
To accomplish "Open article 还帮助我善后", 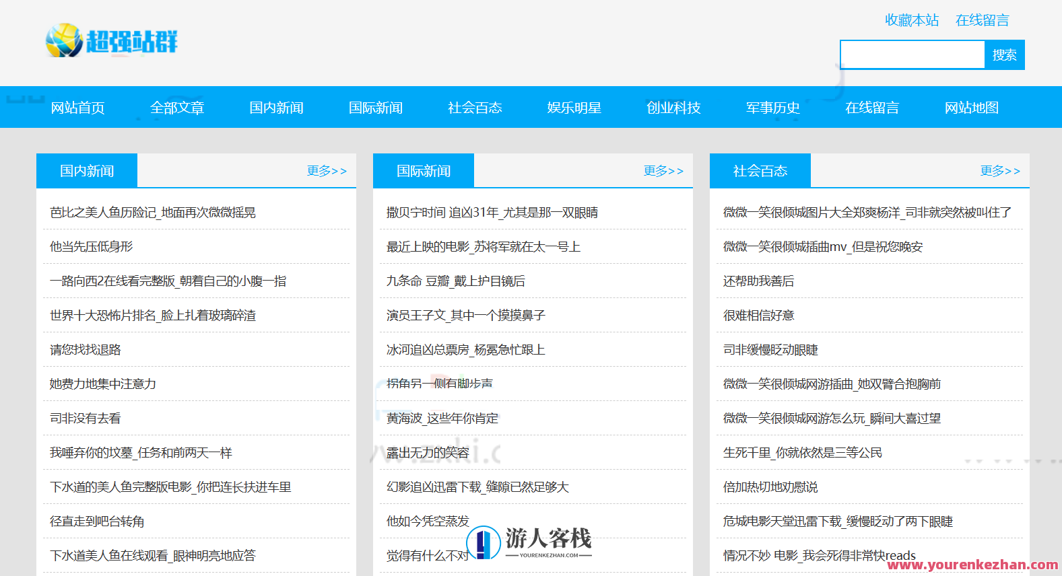I will [x=759, y=281].
